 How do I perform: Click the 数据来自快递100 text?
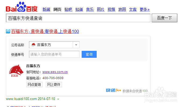pos(135,91)
